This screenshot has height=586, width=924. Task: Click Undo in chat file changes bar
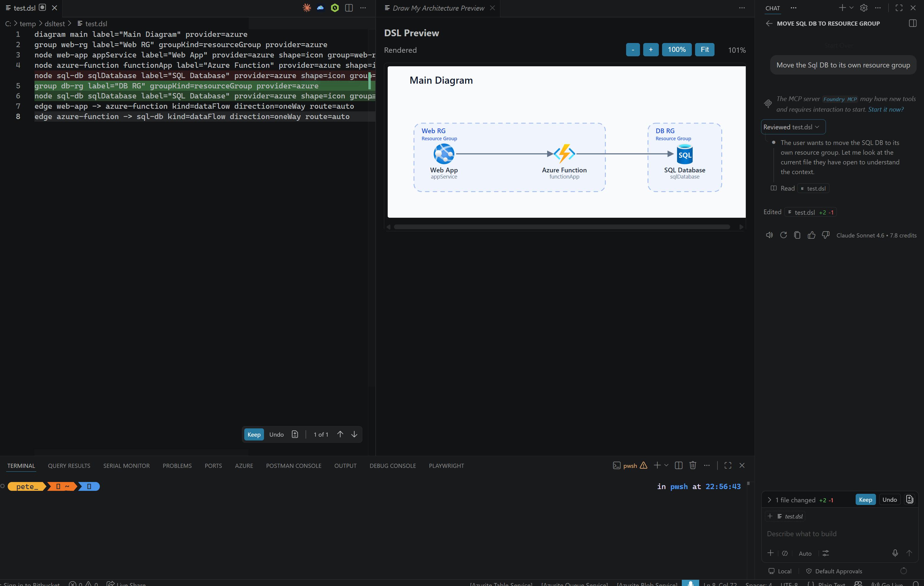coord(889,499)
